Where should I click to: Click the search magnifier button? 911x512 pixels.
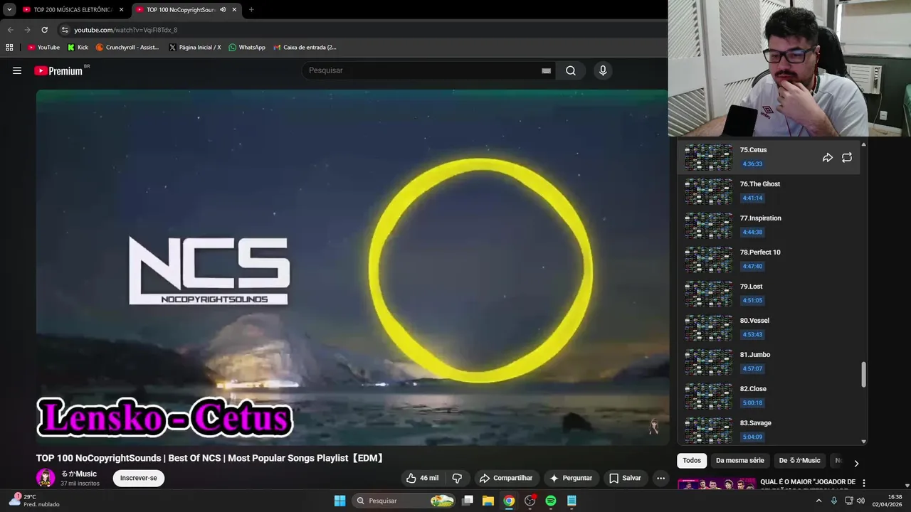tap(571, 70)
